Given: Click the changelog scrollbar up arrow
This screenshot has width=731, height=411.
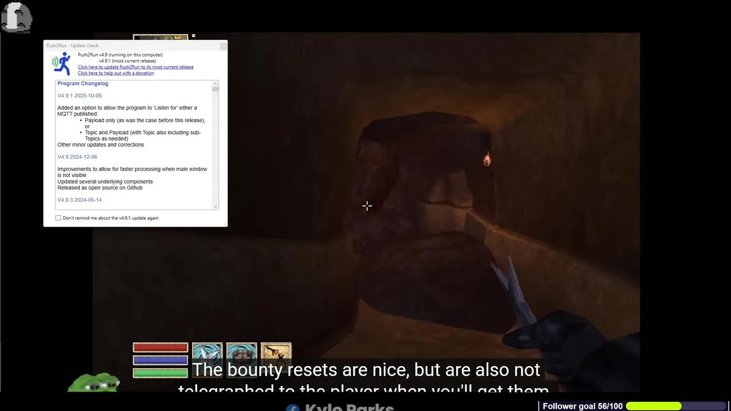Looking at the screenshot, I should 215,83.
